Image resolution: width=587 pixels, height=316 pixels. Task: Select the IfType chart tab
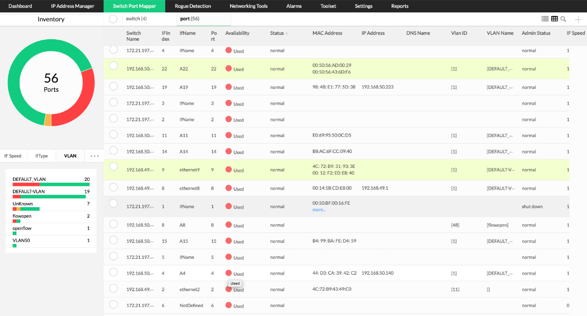42,156
